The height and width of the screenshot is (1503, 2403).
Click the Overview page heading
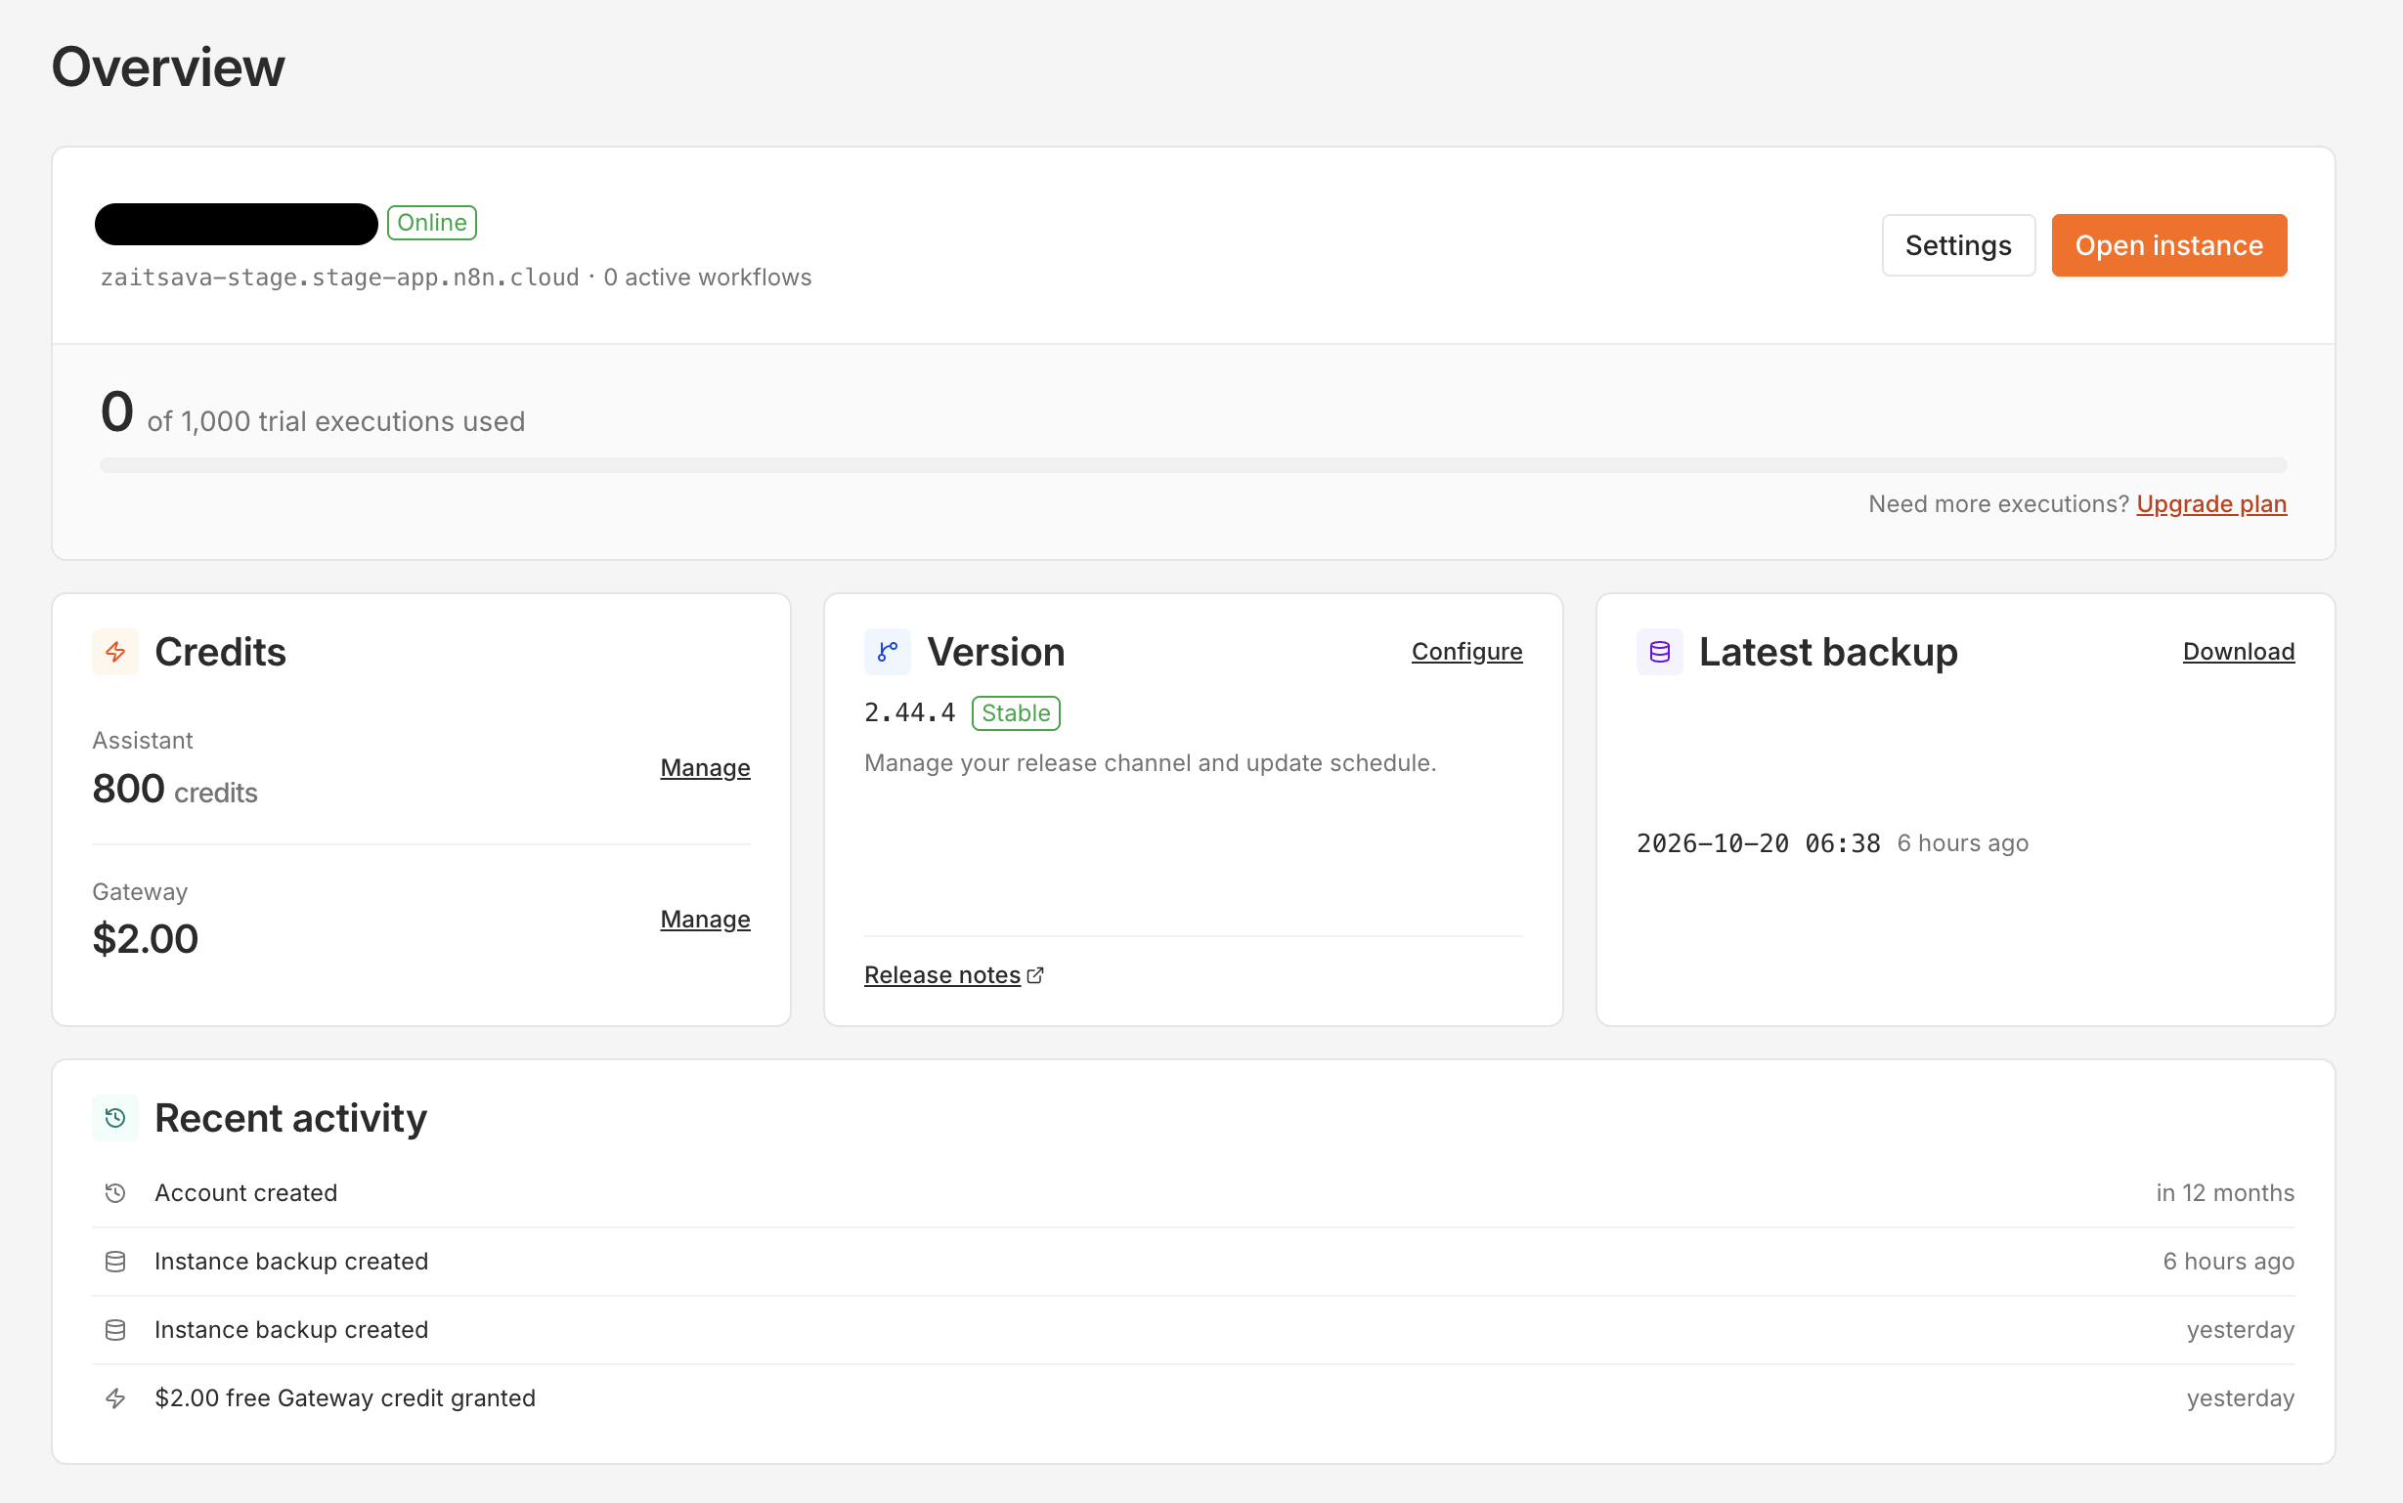pos(168,67)
